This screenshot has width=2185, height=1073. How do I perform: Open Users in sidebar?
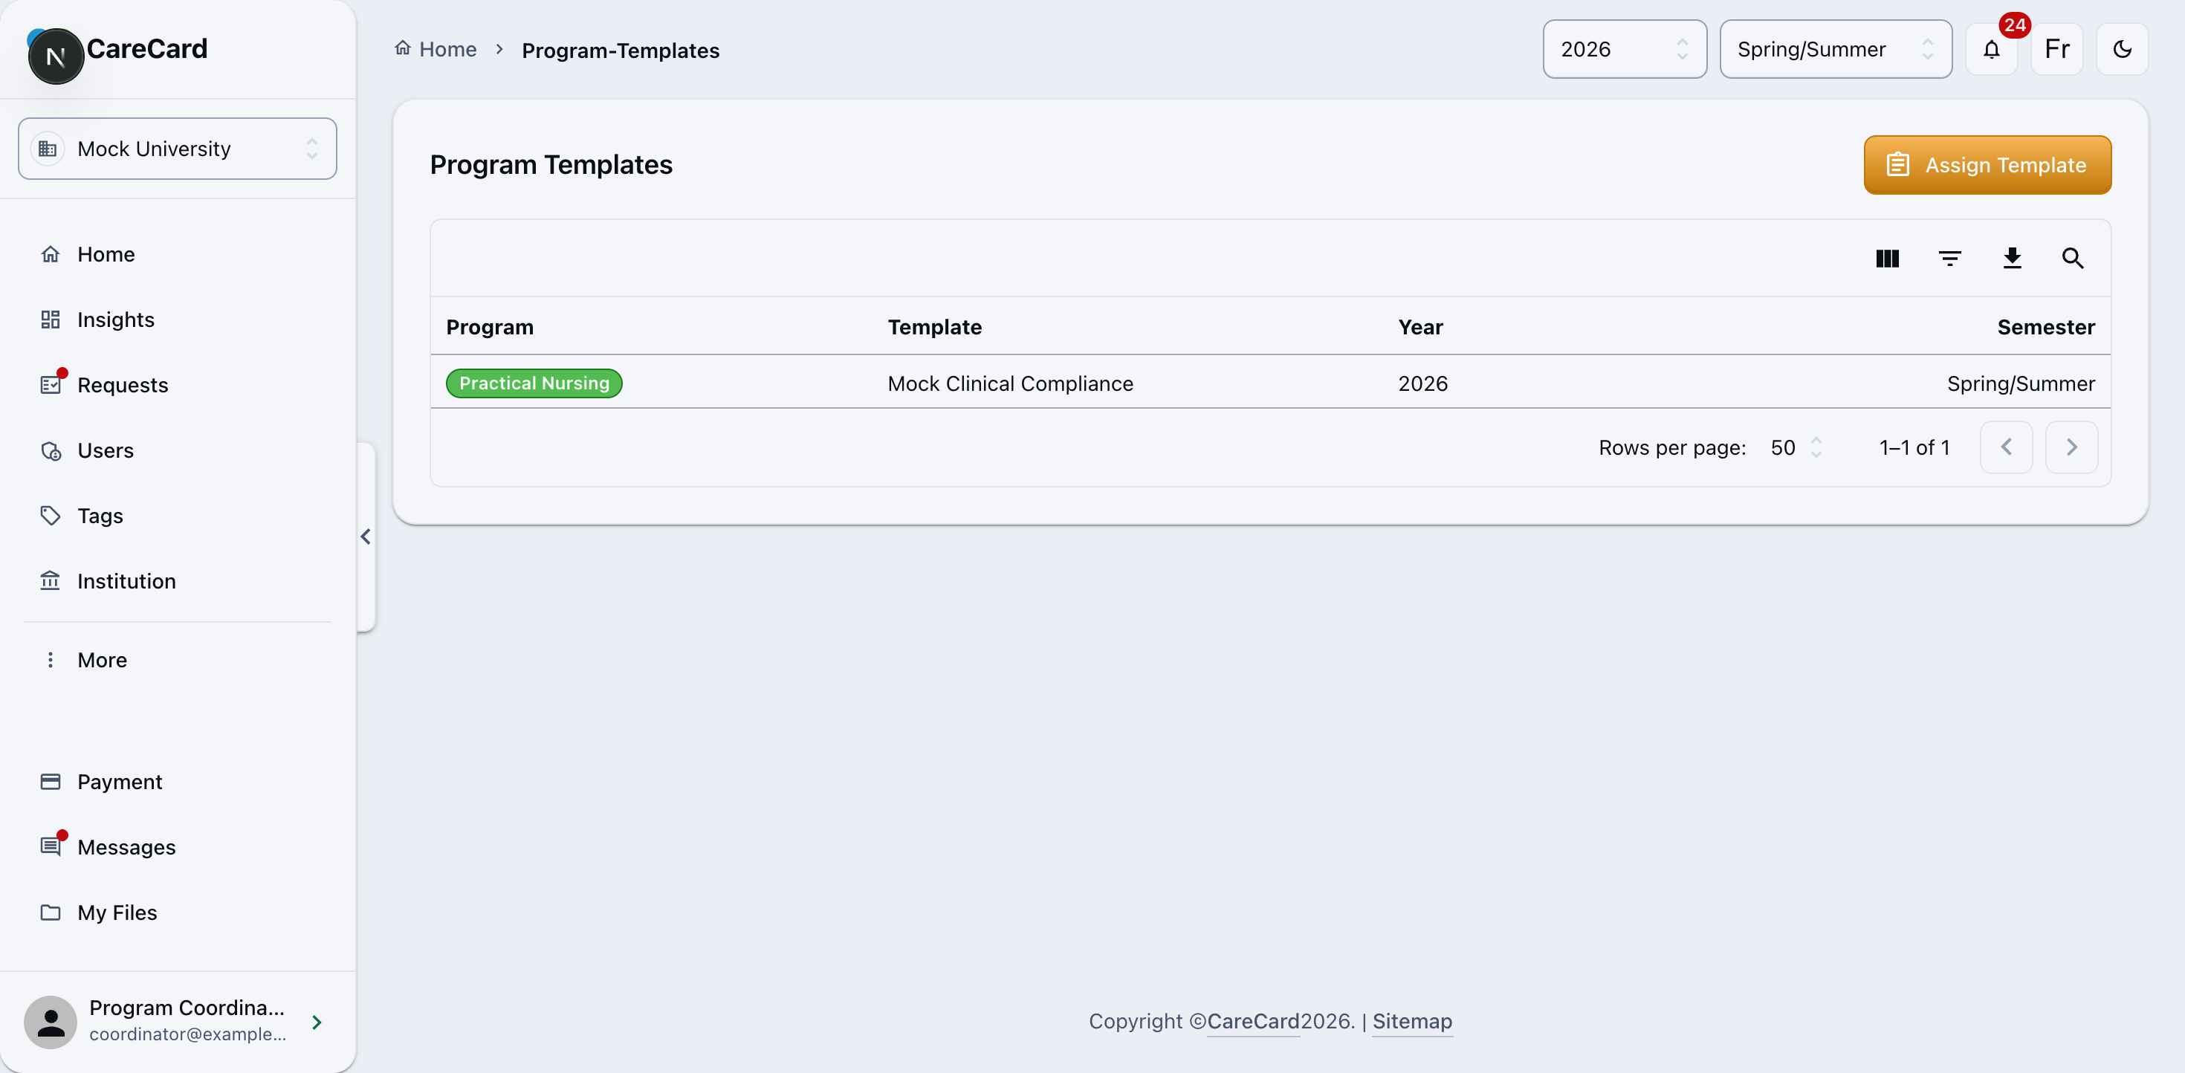pos(178,450)
